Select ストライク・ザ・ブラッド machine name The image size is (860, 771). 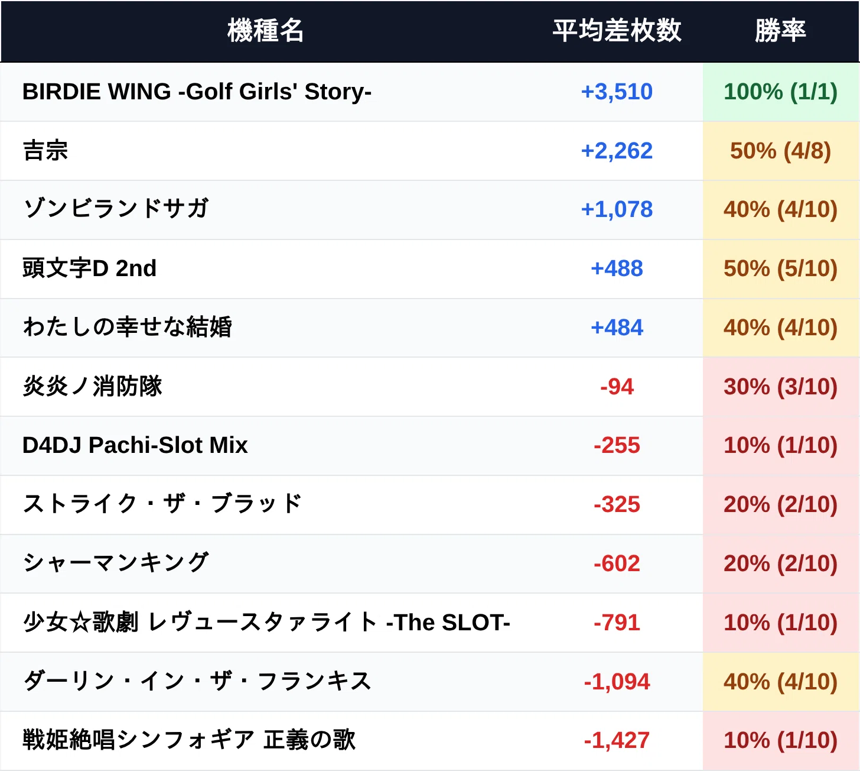pyautogui.click(x=162, y=504)
